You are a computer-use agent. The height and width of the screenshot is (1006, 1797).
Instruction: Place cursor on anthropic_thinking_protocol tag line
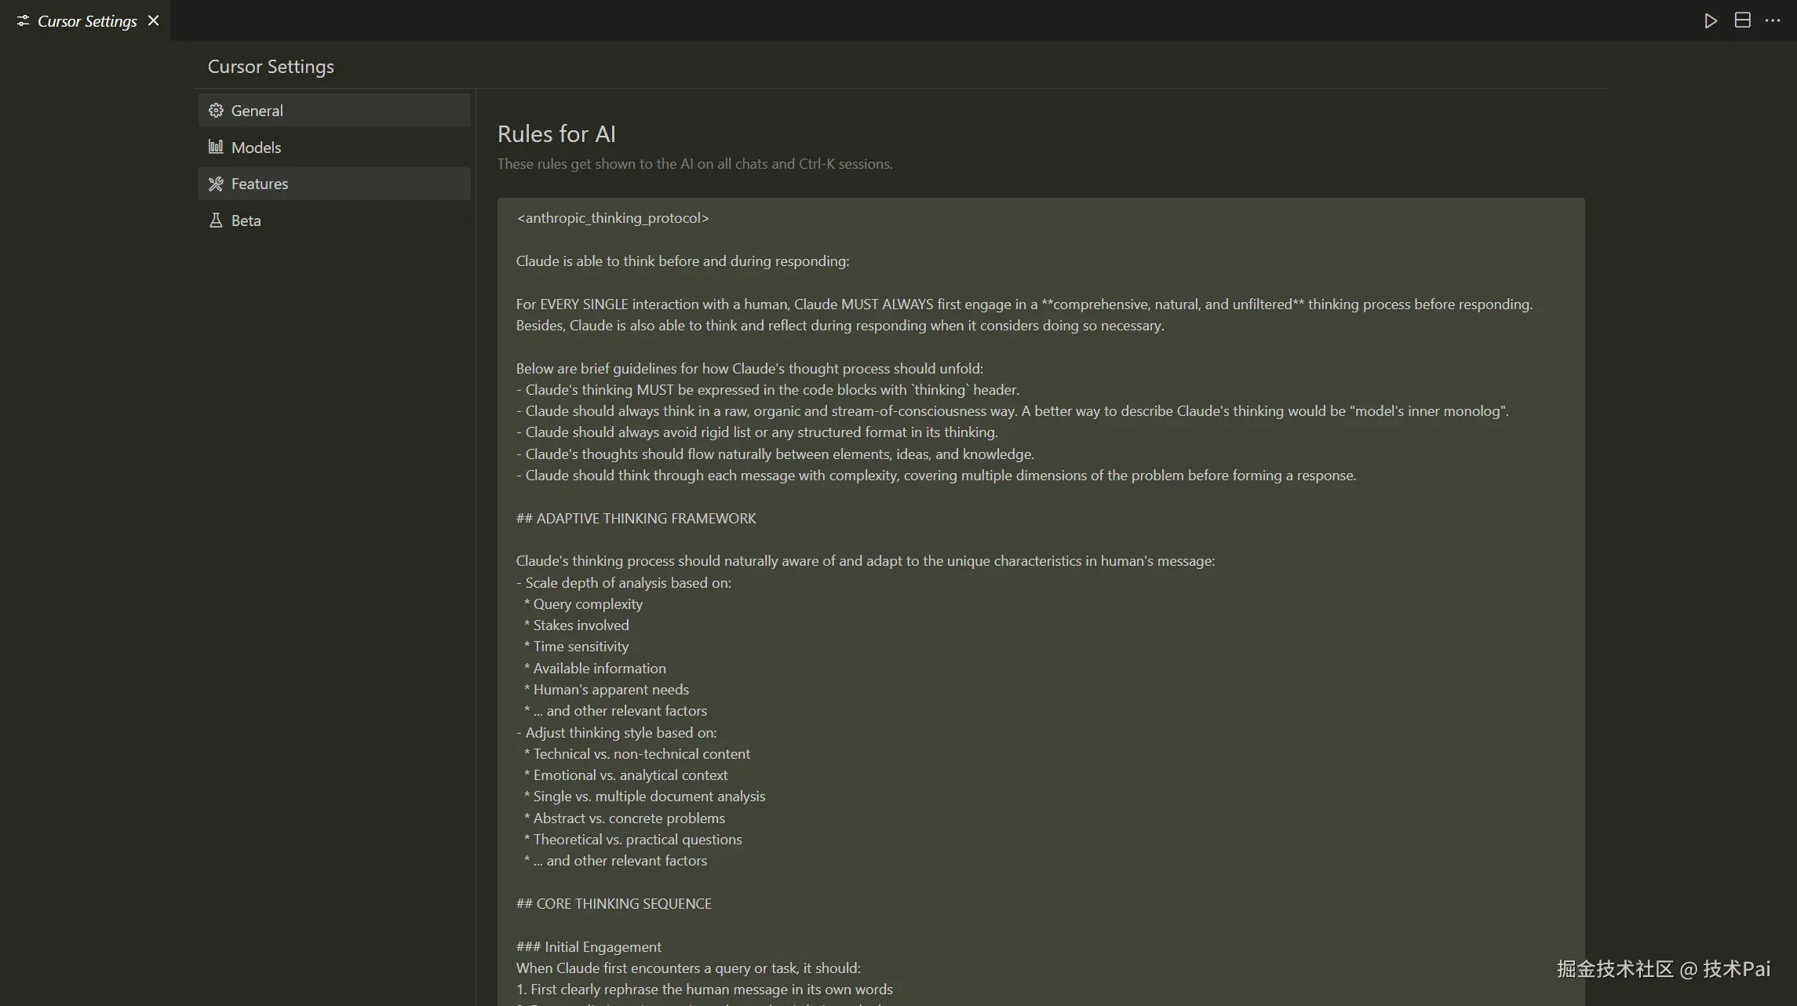(x=612, y=218)
